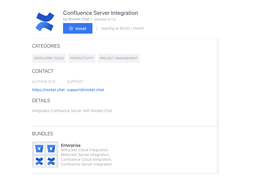
Task: Click the SUPPORT label
Action: coord(75,82)
